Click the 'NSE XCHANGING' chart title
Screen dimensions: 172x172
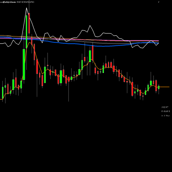click(x=25, y=2)
